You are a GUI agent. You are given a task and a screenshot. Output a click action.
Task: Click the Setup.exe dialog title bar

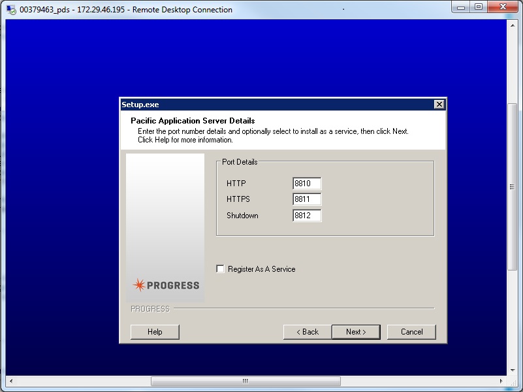274,104
